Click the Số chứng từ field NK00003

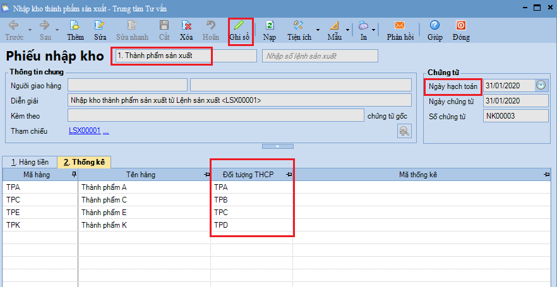pos(516,115)
